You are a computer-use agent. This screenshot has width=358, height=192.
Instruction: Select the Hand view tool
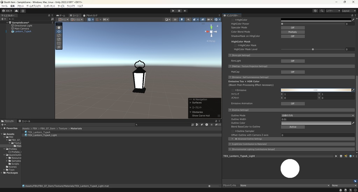point(59,27)
